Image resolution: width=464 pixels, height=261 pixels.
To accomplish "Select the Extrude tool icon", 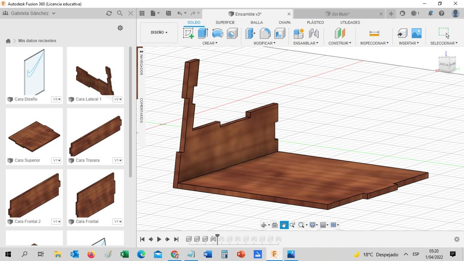I will 203,33.
